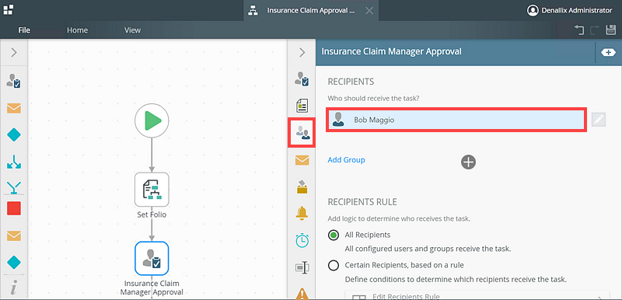Pick the User Task step in the left toolbox
The width and height of the screenshot is (622, 300).
(x=14, y=81)
